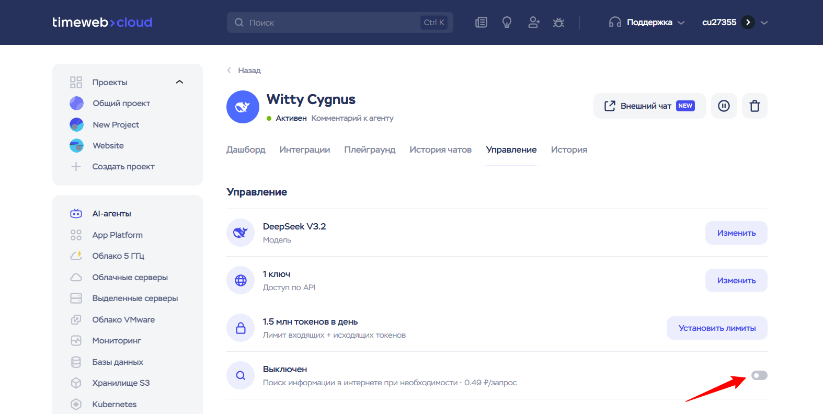Click the Проекты squares icon

coord(76,82)
